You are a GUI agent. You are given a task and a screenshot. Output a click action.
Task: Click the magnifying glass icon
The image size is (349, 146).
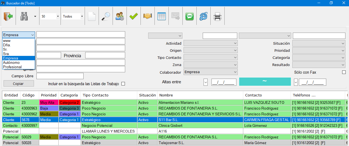(106, 16)
